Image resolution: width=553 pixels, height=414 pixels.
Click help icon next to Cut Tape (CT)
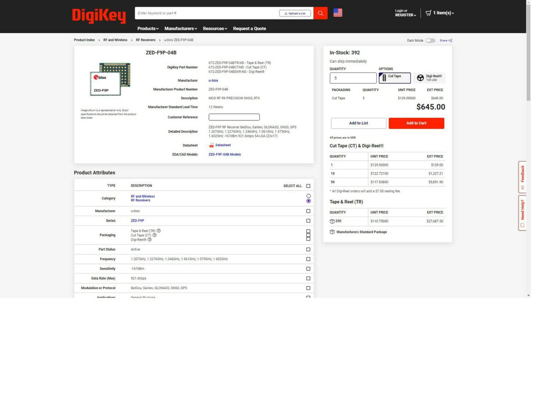(x=154, y=235)
